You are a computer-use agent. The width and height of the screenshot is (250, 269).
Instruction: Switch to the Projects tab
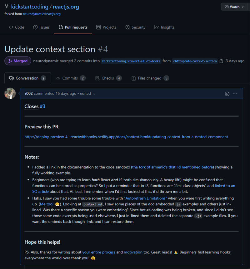tap(106, 27)
